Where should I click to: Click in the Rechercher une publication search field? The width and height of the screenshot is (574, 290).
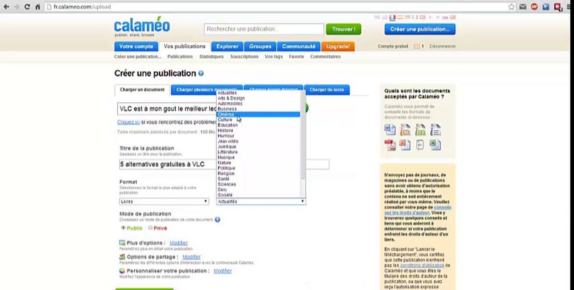tap(264, 29)
